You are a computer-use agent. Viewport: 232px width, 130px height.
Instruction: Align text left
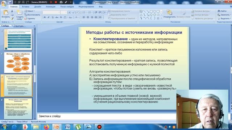tap(84, 17)
